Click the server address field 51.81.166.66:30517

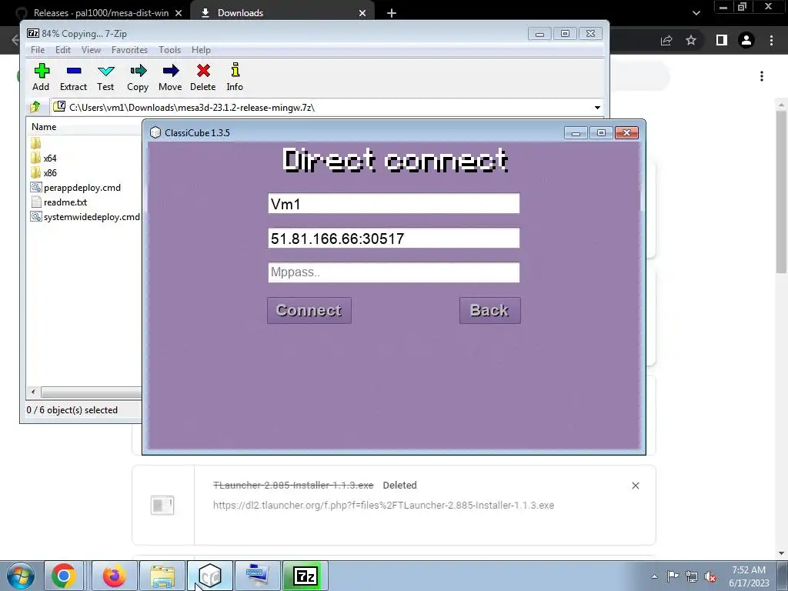point(393,239)
